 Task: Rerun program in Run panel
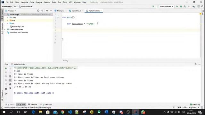pyautogui.click(x=6, y=68)
